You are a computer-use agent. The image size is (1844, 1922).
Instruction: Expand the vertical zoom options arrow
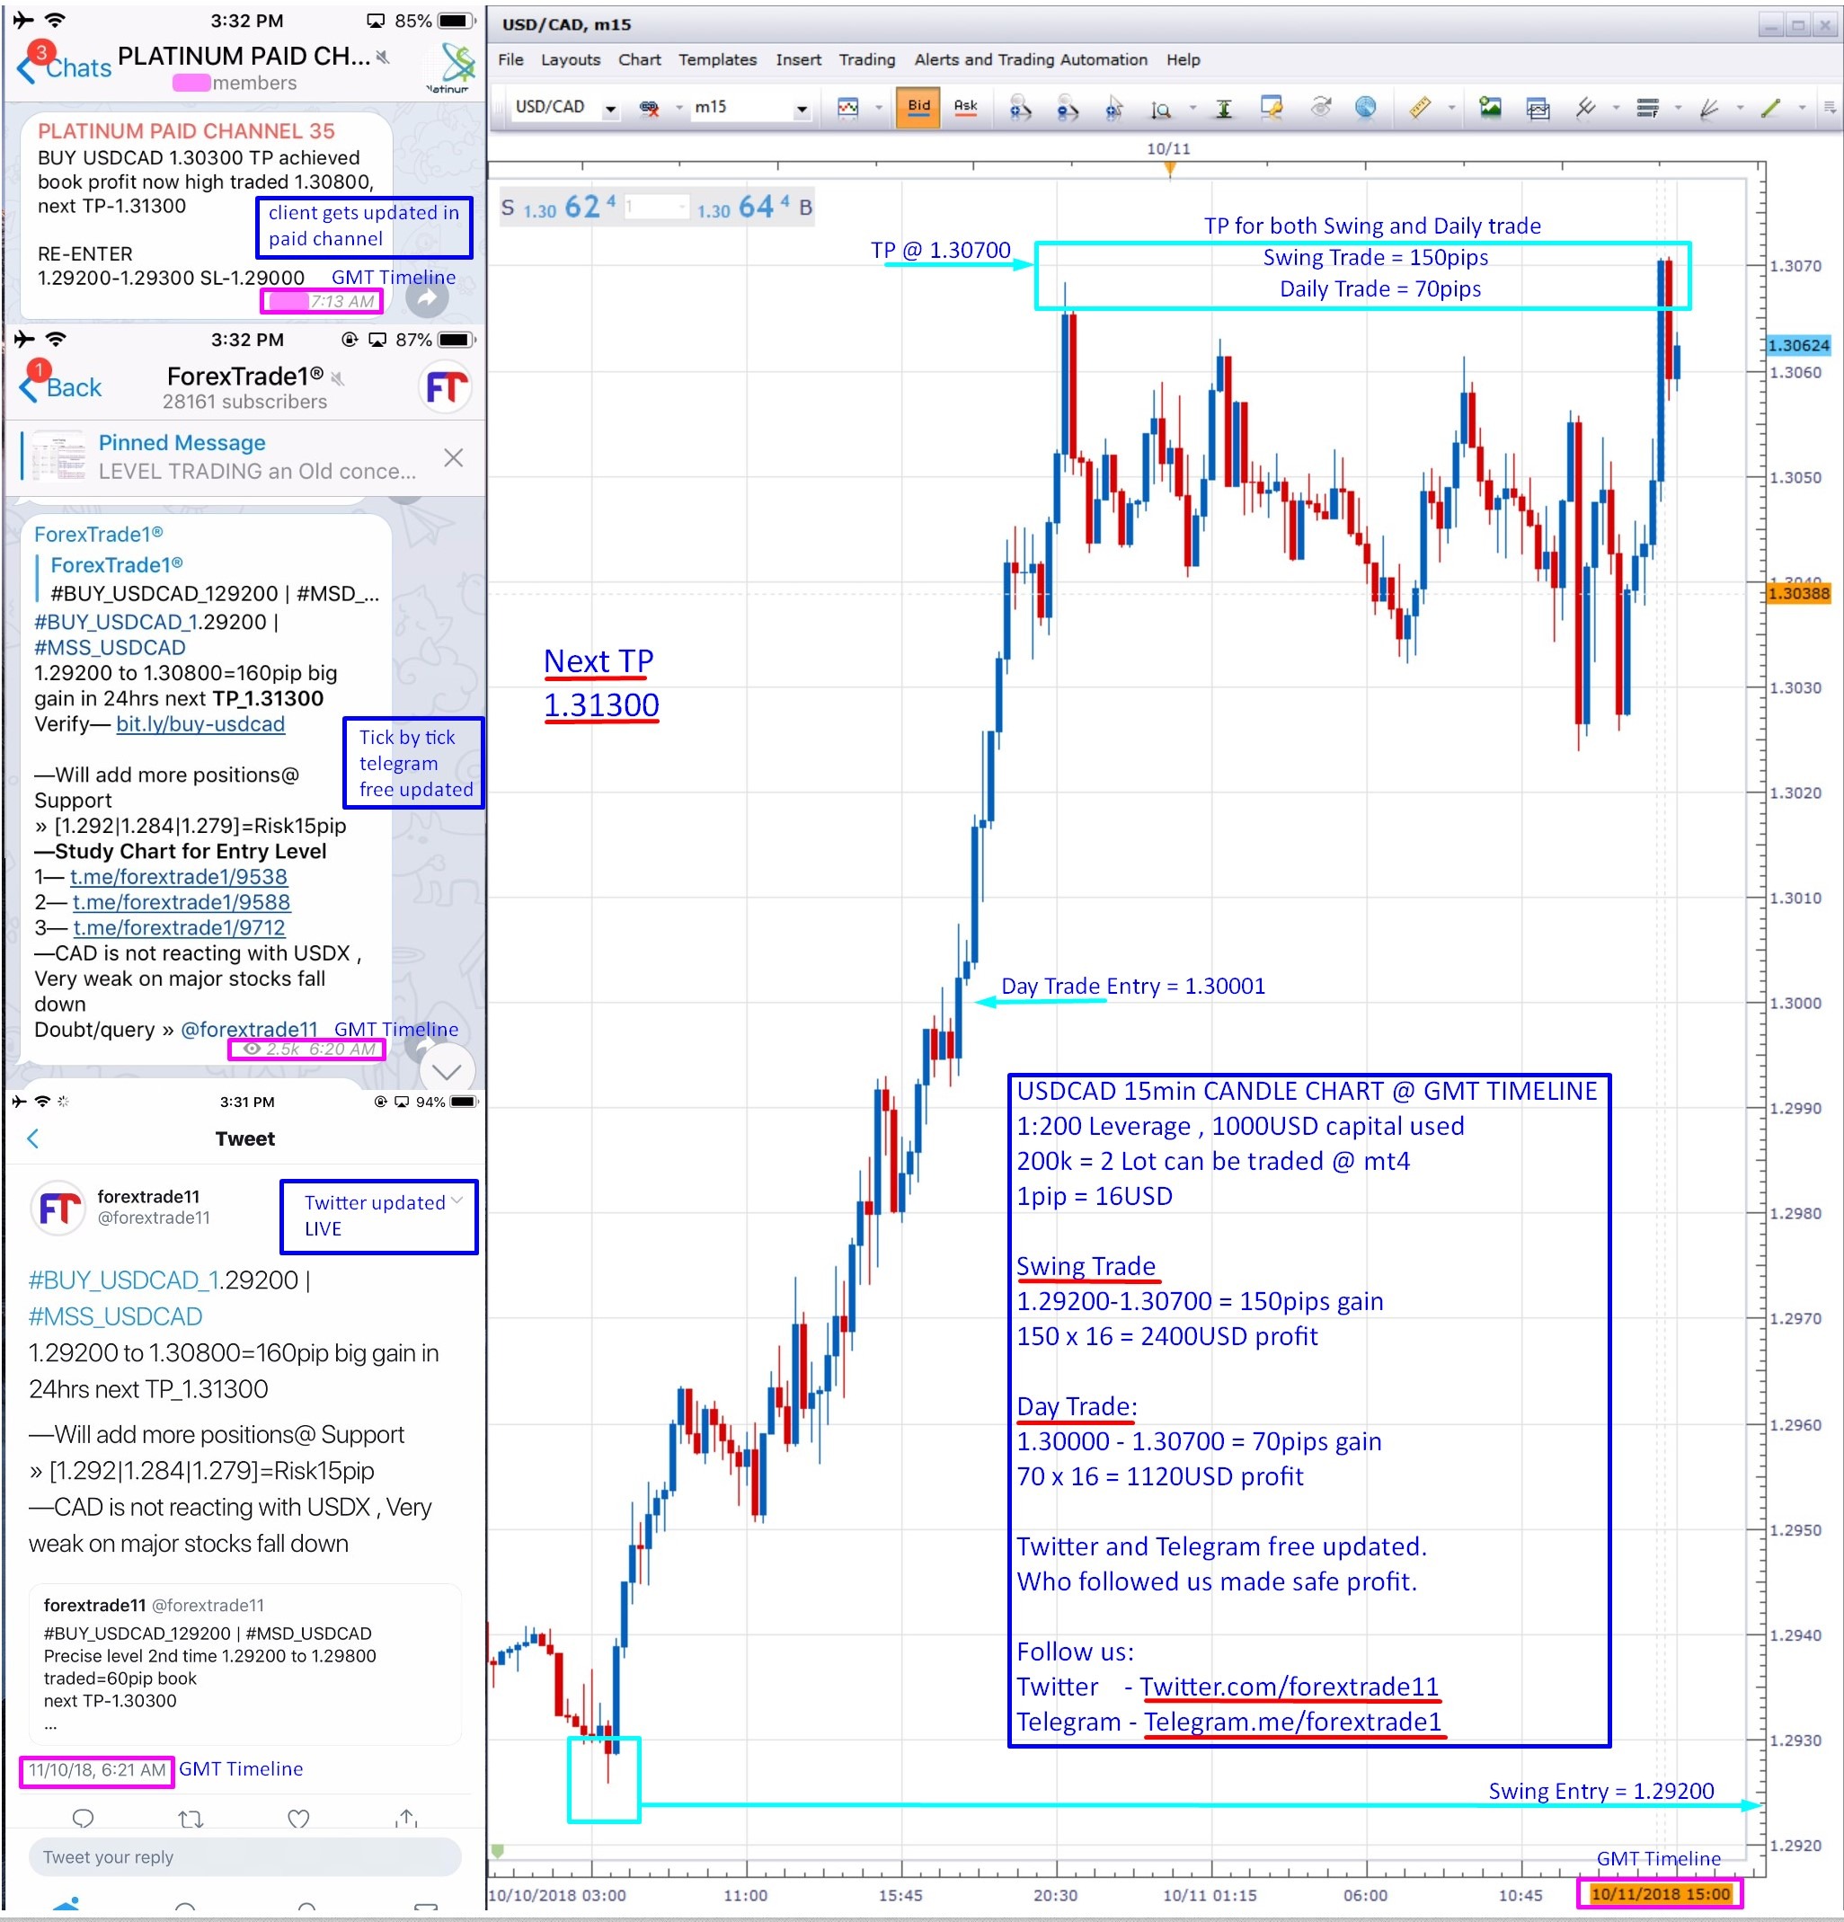click(1192, 108)
